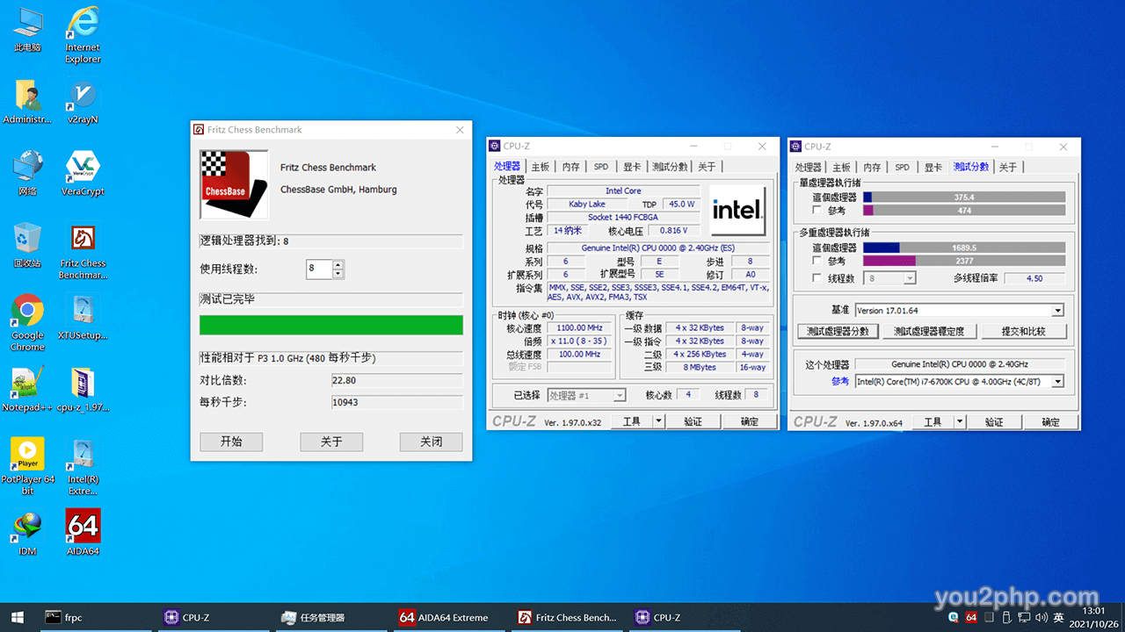Open the 基准 Version 17.01.64 dropdown
Viewport: 1125px width, 632px height.
(x=1057, y=310)
